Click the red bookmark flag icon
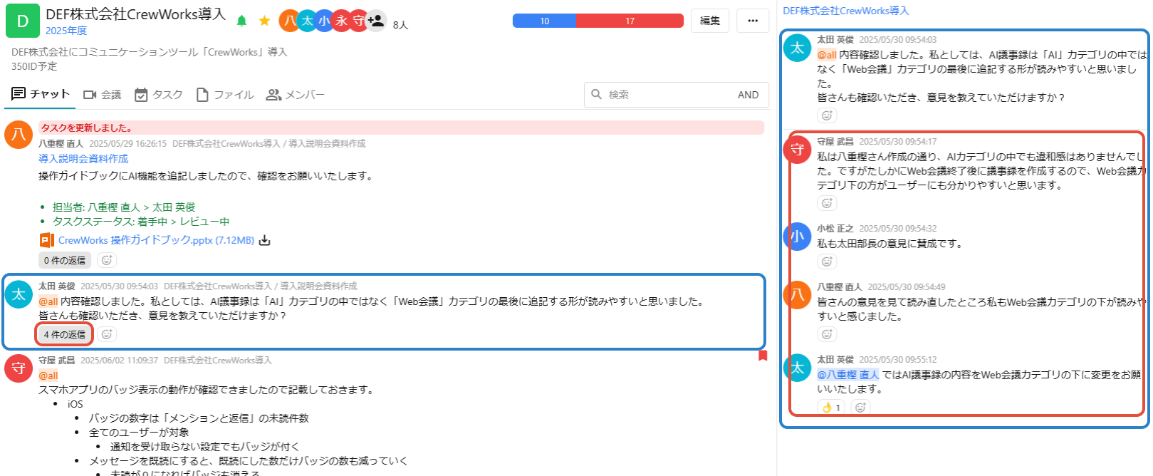This screenshot has width=1153, height=476. tap(763, 355)
